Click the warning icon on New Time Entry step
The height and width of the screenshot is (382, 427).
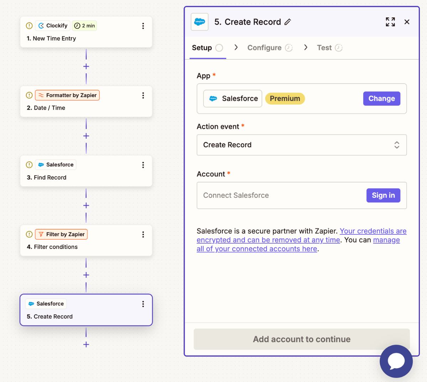29,25
